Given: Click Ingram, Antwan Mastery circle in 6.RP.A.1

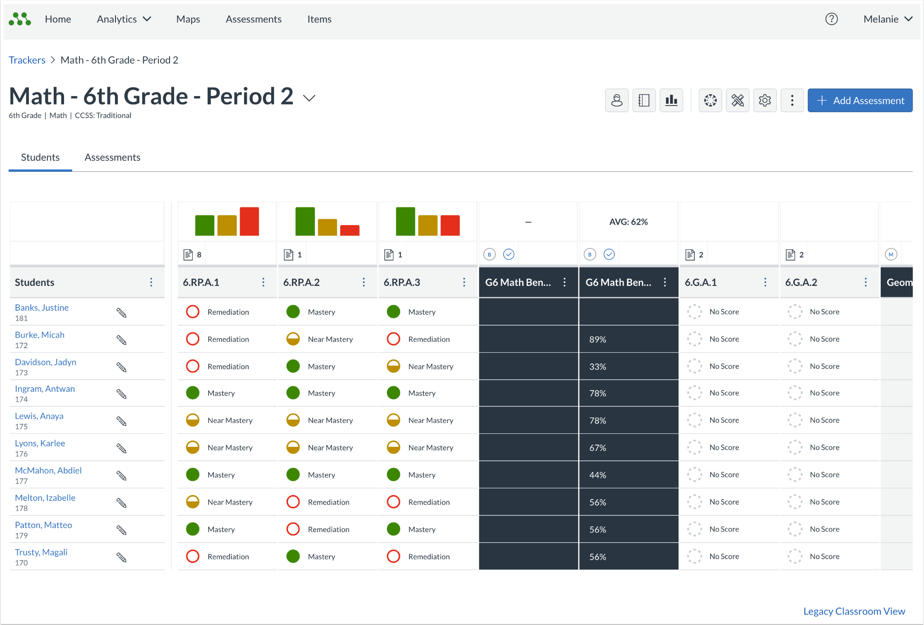Looking at the screenshot, I should (193, 393).
